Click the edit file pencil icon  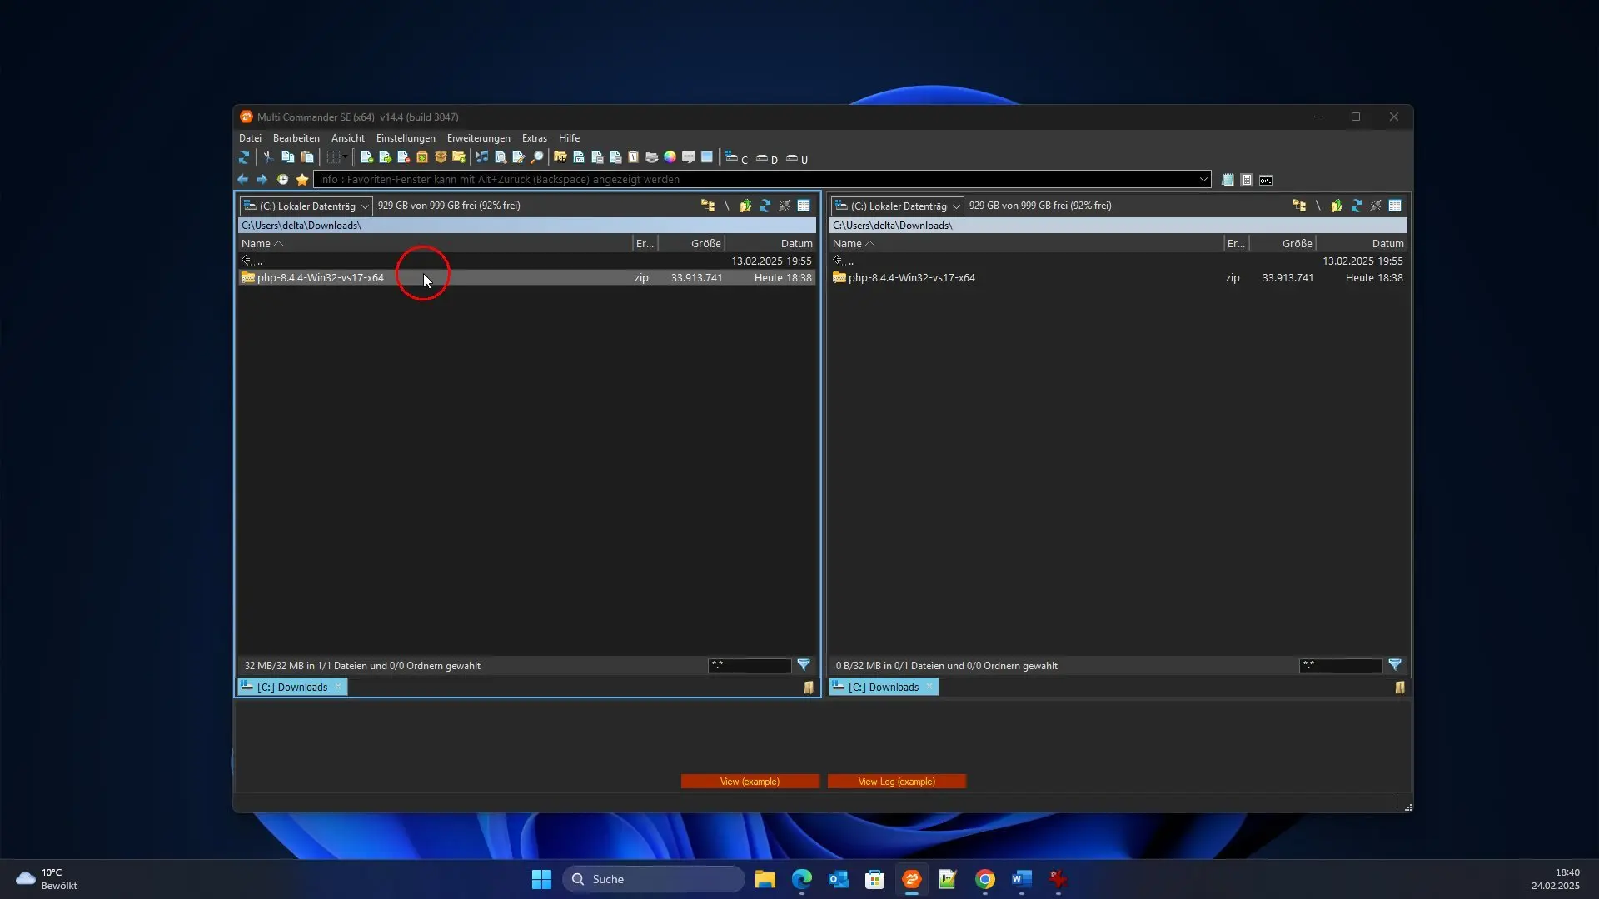click(519, 157)
